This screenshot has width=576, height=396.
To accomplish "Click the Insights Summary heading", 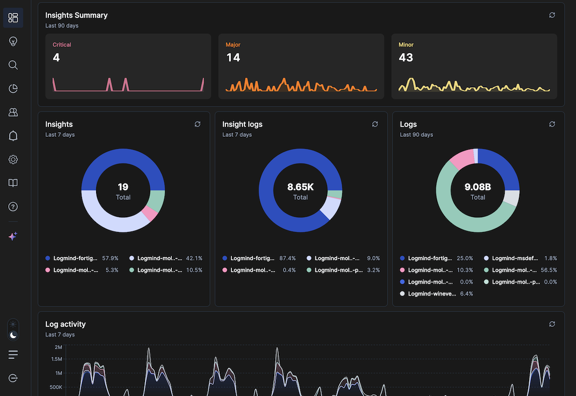I will point(77,15).
